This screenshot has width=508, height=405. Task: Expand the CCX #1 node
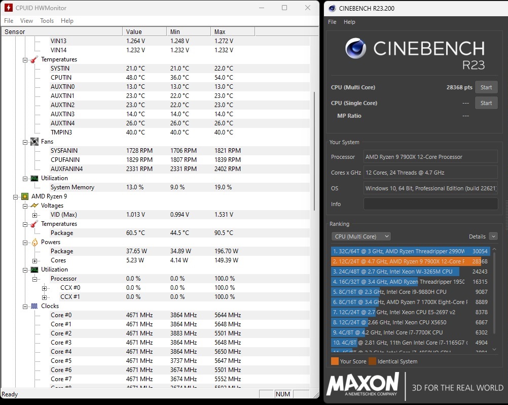(45, 297)
